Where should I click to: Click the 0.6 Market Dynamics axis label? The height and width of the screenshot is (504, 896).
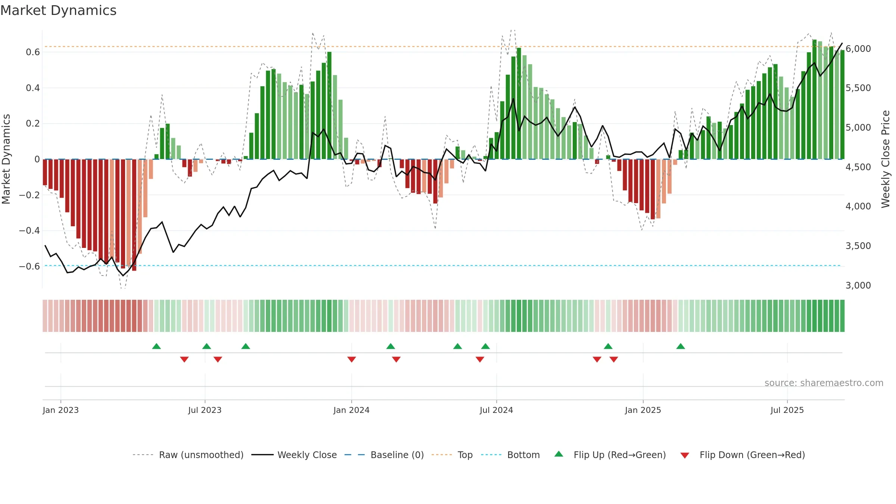33,52
